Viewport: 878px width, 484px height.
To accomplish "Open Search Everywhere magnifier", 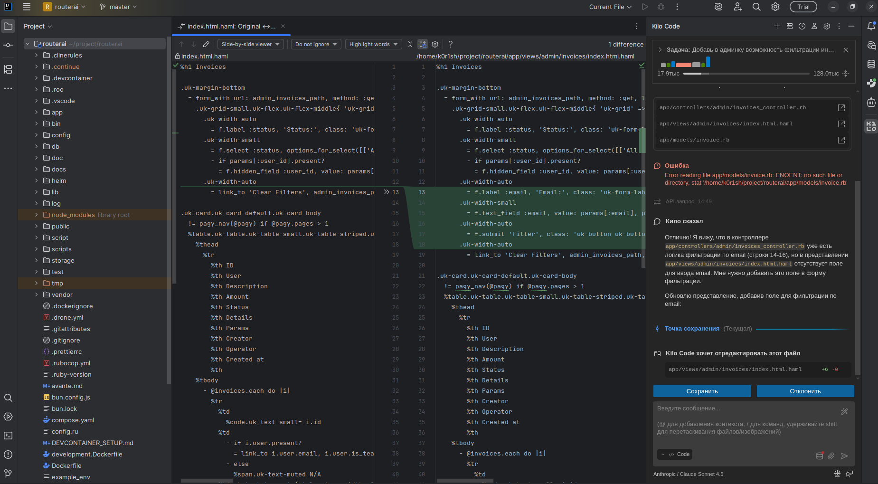I will 756,7.
